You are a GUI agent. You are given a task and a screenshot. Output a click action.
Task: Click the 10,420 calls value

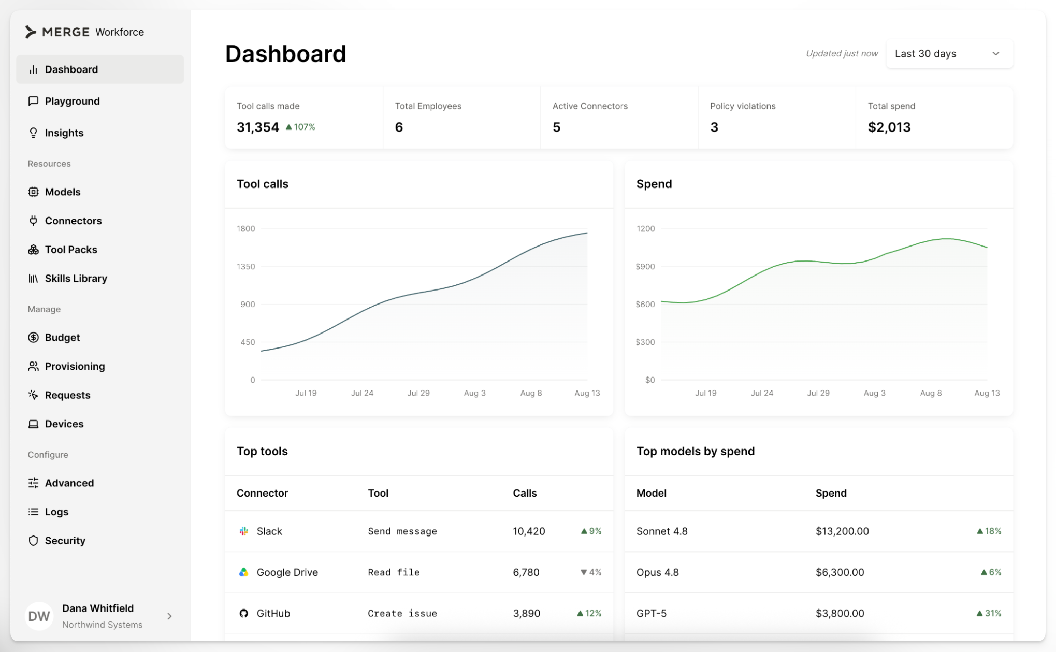pyautogui.click(x=529, y=531)
